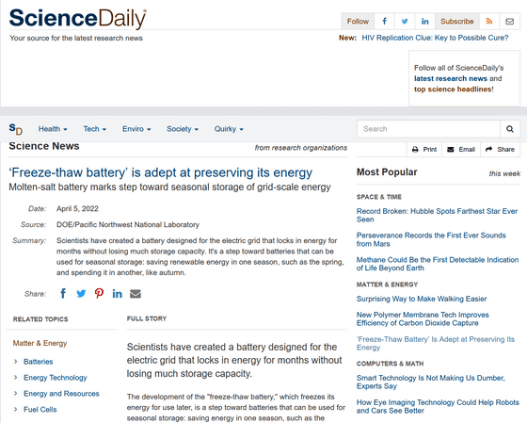The width and height of the screenshot is (527, 423).
Task: Click the Email button above Most Popular
Action: (x=461, y=150)
